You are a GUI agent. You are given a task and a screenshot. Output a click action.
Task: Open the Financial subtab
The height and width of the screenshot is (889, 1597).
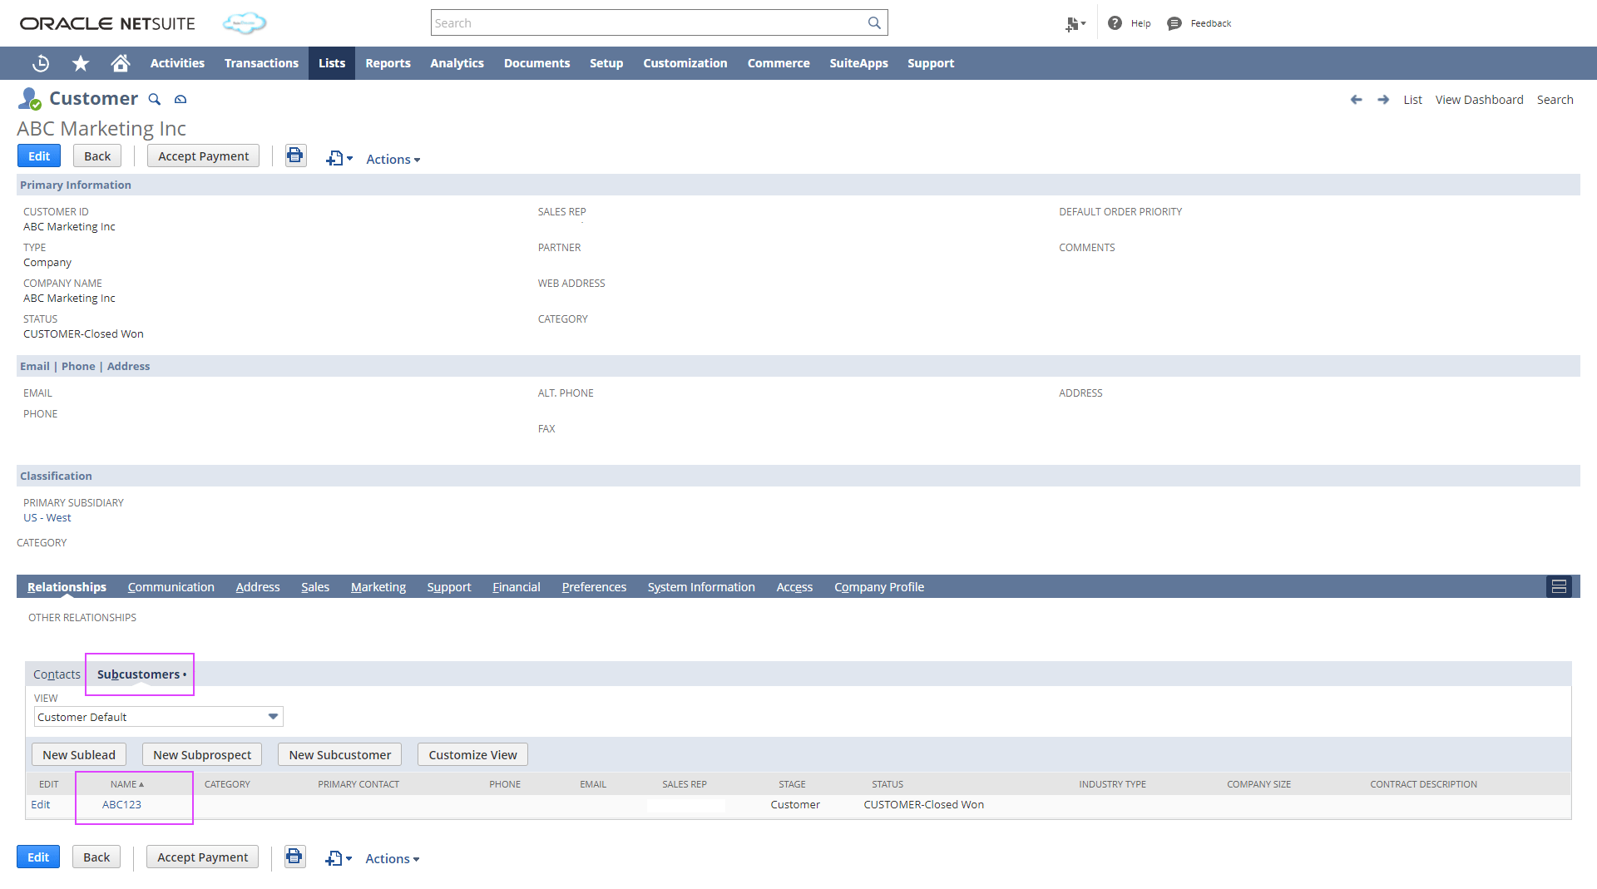coord(516,586)
